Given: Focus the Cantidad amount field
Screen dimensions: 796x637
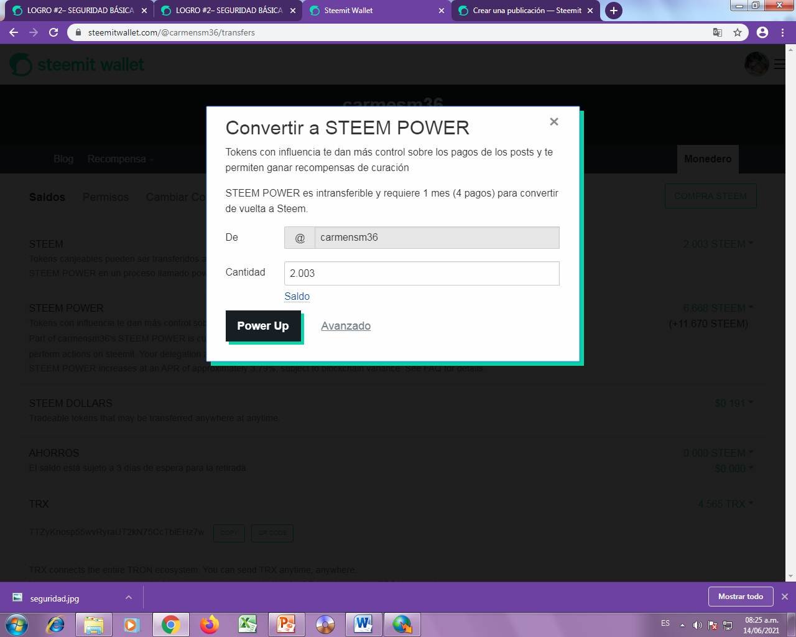Looking at the screenshot, I should click(422, 273).
